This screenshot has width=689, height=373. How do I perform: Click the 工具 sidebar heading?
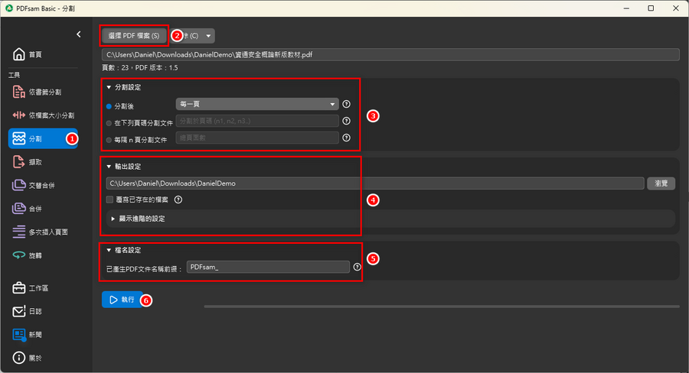click(14, 75)
